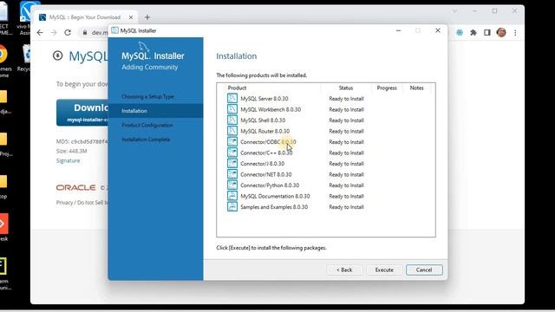Toggle Chrome side panel icon
Viewport: 555px width, 312px height.
click(487, 33)
